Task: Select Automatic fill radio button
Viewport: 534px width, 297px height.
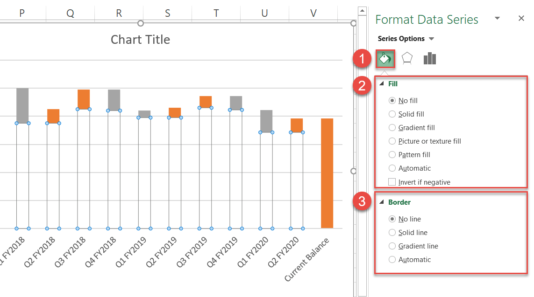Action: pyautogui.click(x=392, y=168)
